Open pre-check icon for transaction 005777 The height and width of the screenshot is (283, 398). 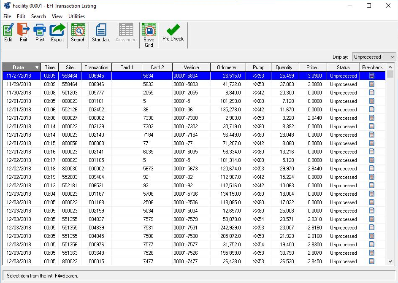pyautogui.click(x=372, y=93)
